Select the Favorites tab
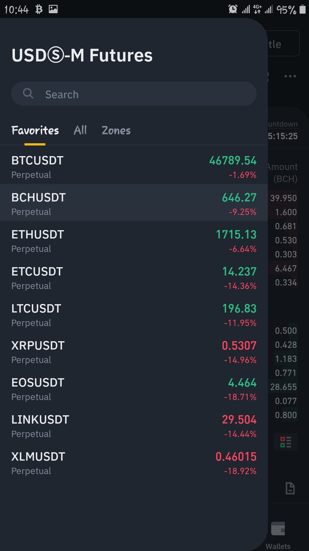This screenshot has height=551, width=309. tap(35, 130)
